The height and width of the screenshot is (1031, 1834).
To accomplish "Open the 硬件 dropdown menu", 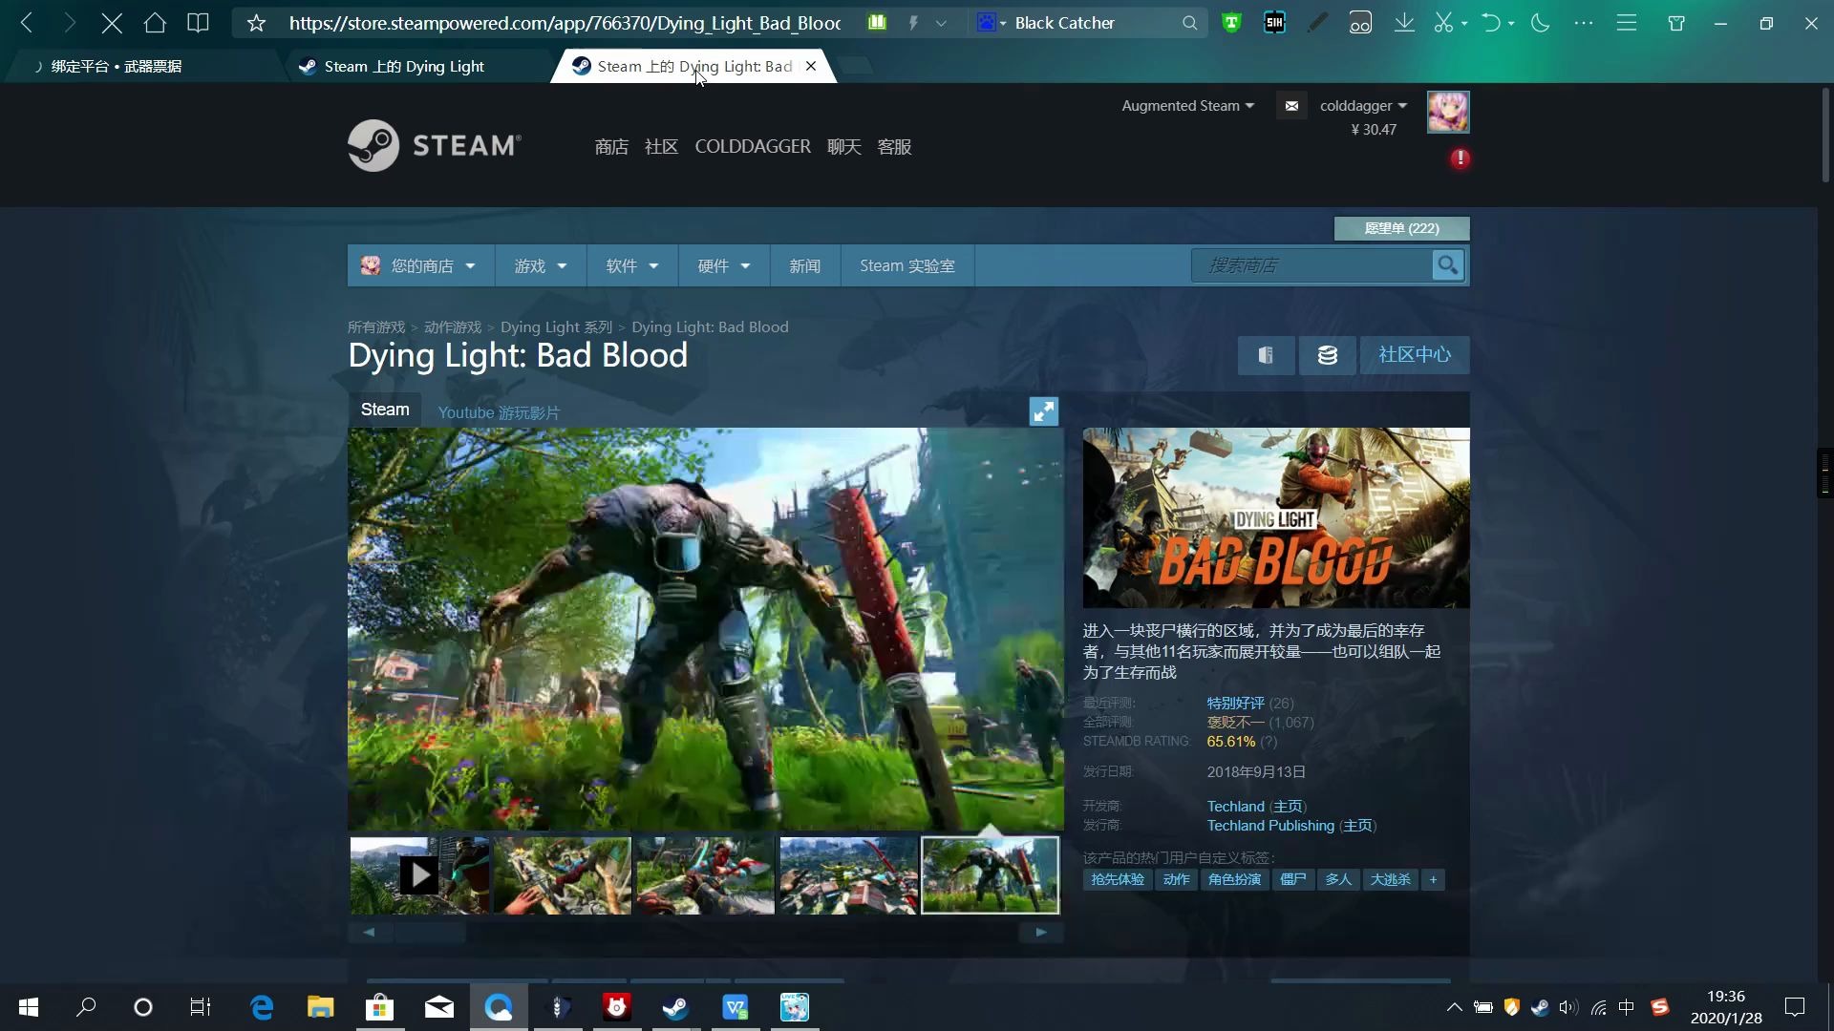I will (724, 265).
